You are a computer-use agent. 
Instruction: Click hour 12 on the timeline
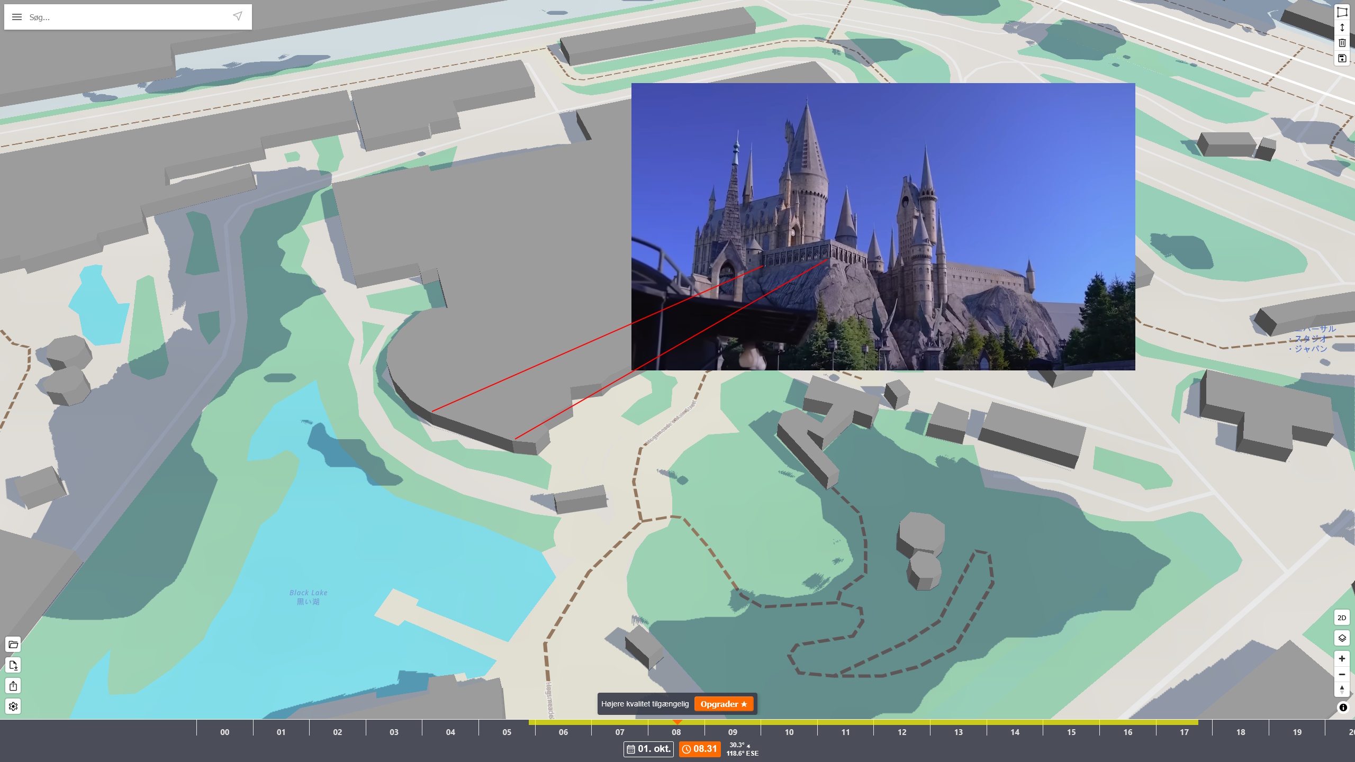pos(902,732)
